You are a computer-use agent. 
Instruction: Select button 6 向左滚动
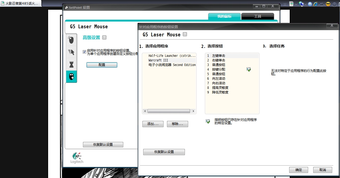tap(232, 79)
